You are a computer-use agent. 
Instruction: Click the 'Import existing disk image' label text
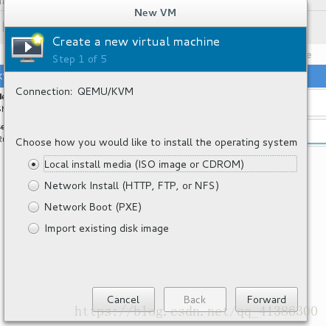pos(107,229)
